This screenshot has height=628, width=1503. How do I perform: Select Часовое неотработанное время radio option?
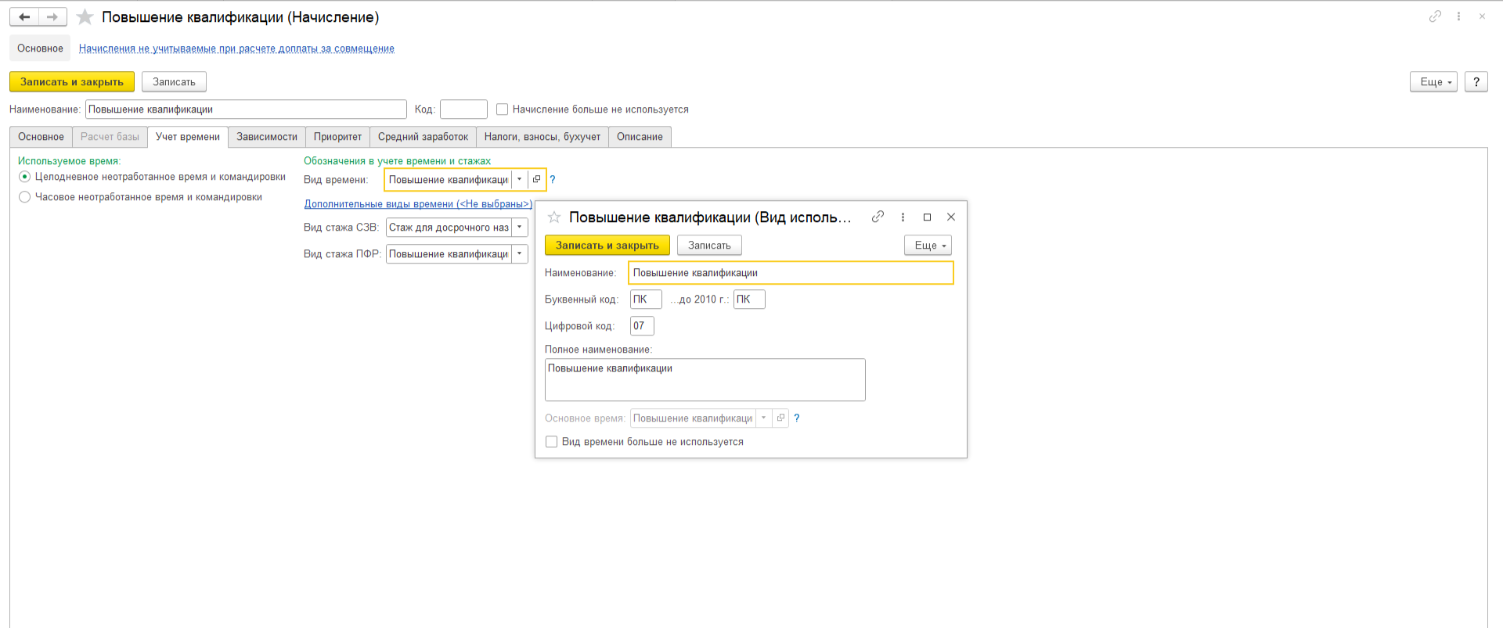[x=24, y=197]
